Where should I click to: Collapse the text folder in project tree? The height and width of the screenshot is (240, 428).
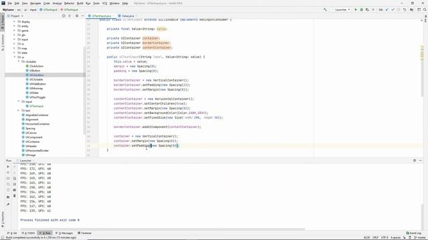point(19,111)
